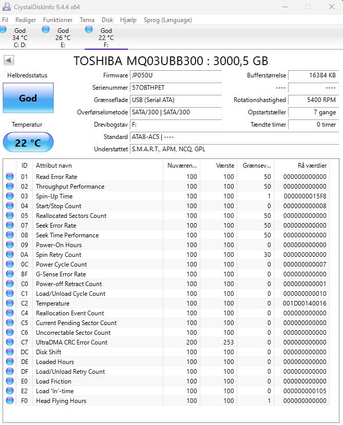Select the F: disk tab

pos(106,37)
